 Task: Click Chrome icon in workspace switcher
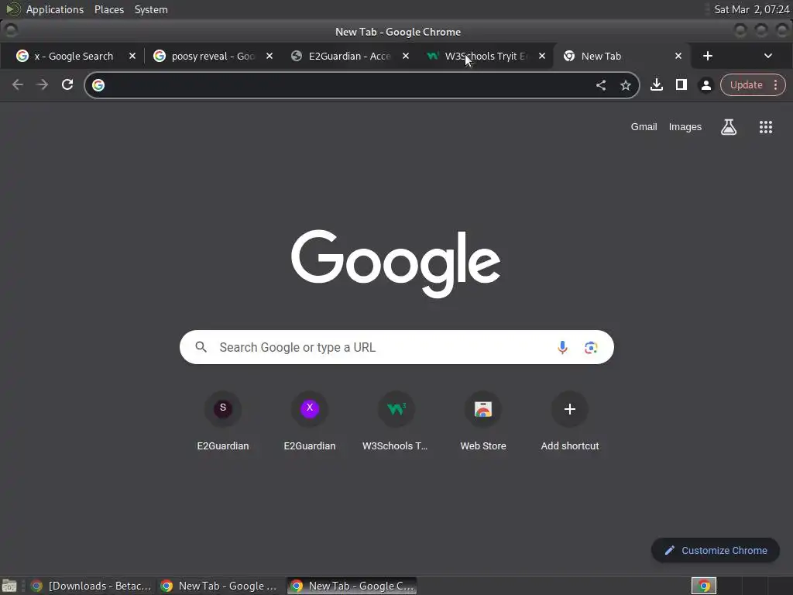pos(703,586)
